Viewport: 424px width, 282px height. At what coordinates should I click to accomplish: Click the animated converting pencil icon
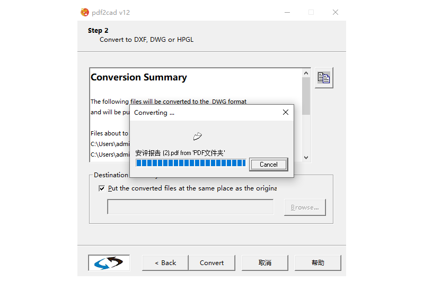pyautogui.click(x=197, y=137)
